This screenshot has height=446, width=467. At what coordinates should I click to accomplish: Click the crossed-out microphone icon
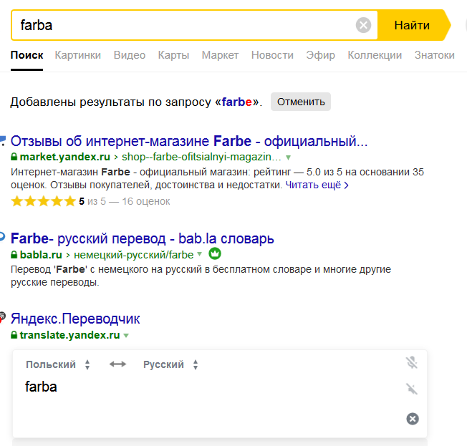(x=412, y=363)
